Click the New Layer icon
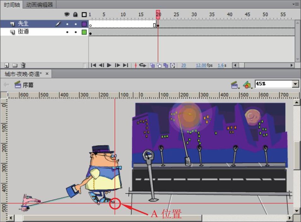Image resolution: width=301 pixels, height=222 pixels. tap(7, 65)
